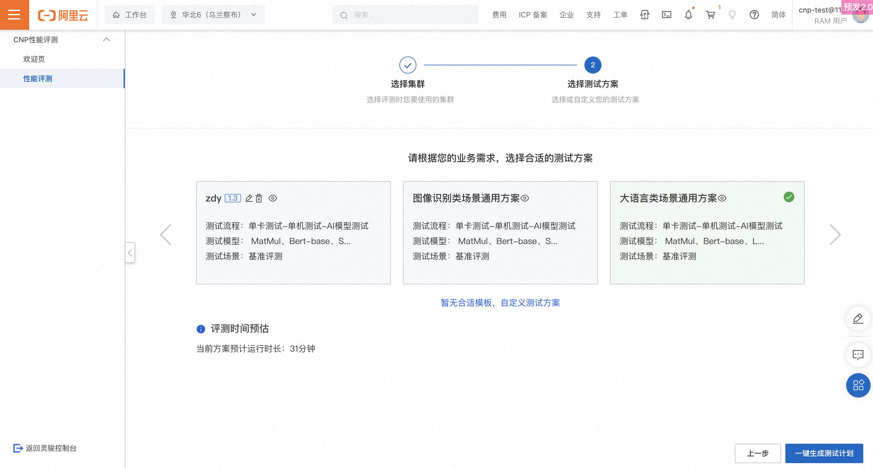Click the blue floating grid apps button
This screenshot has width=873, height=468.
(x=858, y=385)
